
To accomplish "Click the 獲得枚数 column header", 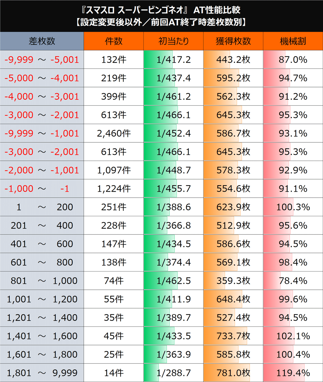I will pyautogui.click(x=233, y=41).
